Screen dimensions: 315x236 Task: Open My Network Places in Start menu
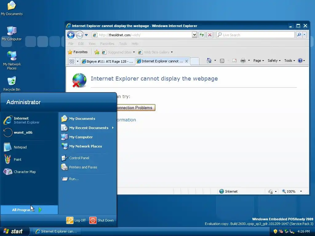(87, 146)
